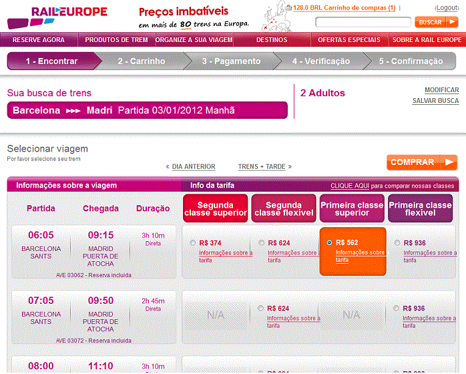The width and height of the screenshot is (466, 374).
Task: Select step 2 - Carrinho
Action: point(142,61)
